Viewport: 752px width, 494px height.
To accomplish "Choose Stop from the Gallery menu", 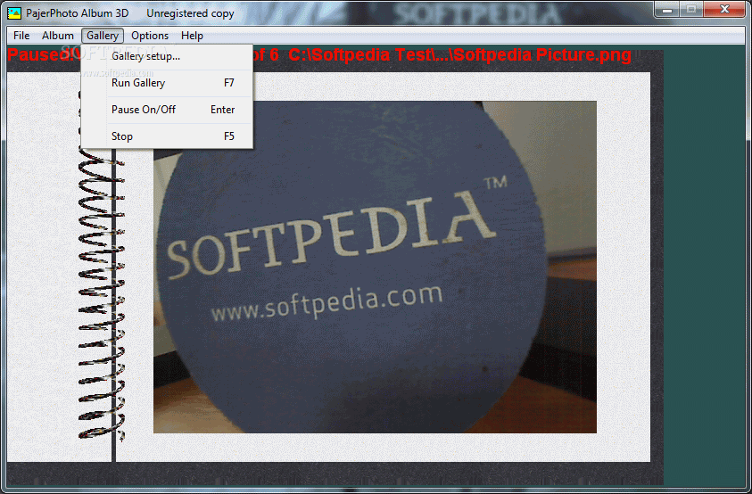I will (167, 136).
